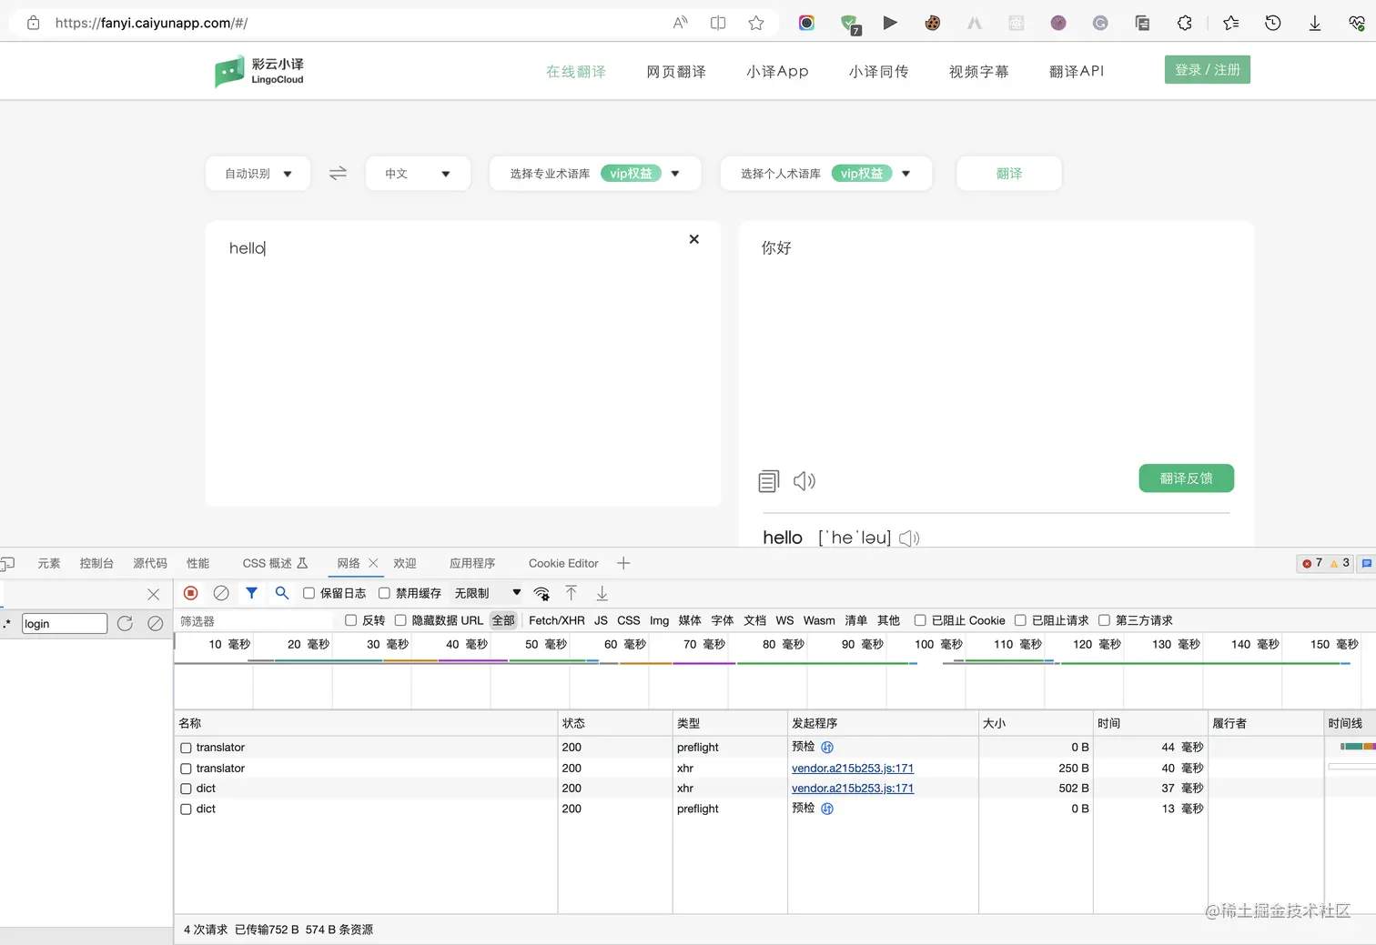
Task: Open the 自动识别 source language dropdown
Action: click(x=258, y=174)
